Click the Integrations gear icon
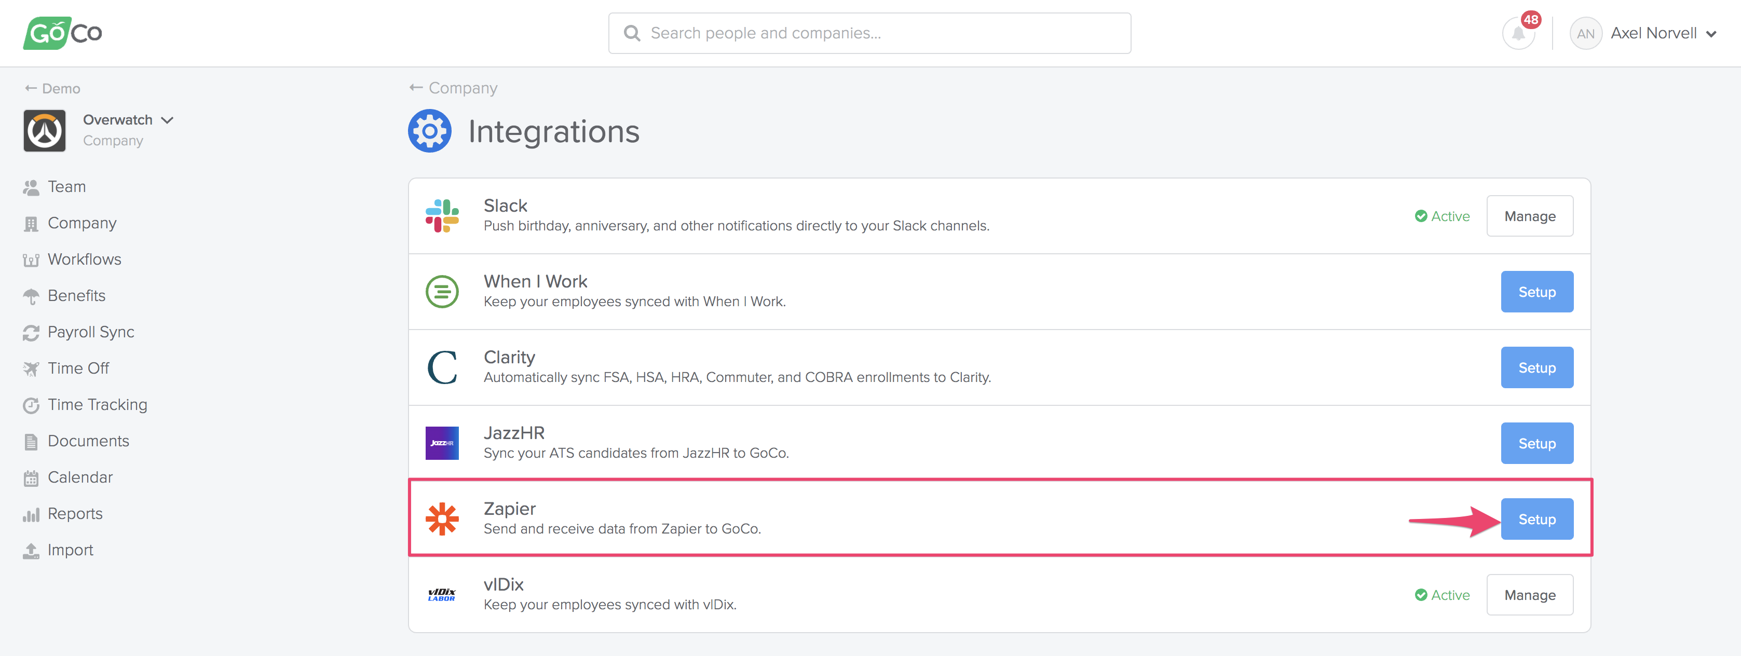 (x=430, y=131)
